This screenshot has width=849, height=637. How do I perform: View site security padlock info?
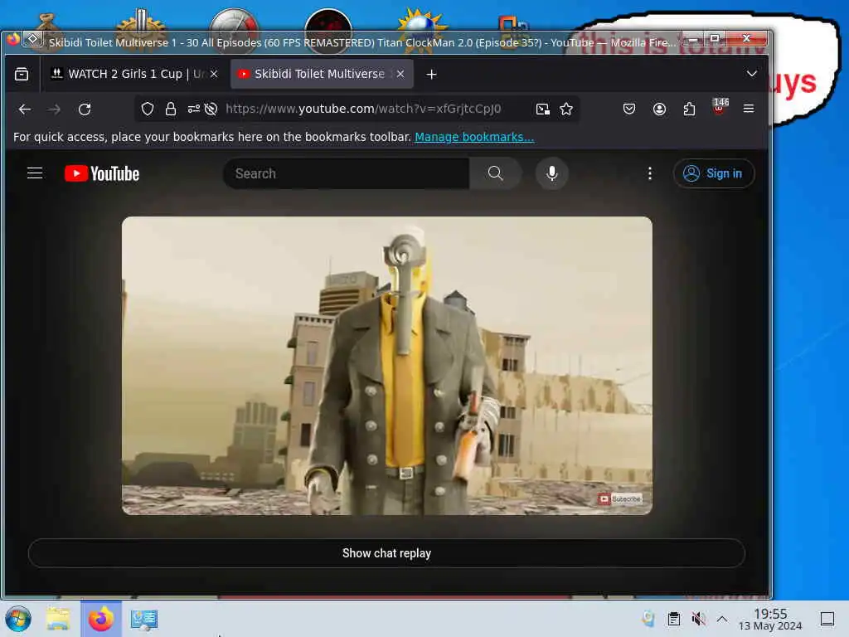(171, 109)
